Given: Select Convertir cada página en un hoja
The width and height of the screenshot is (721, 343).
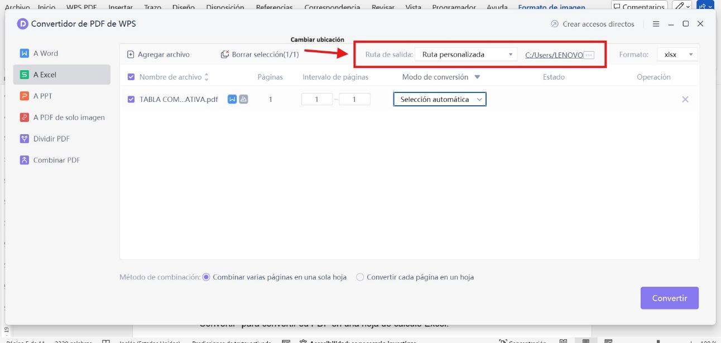Looking at the screenshot, I should (x=360, y=277).
